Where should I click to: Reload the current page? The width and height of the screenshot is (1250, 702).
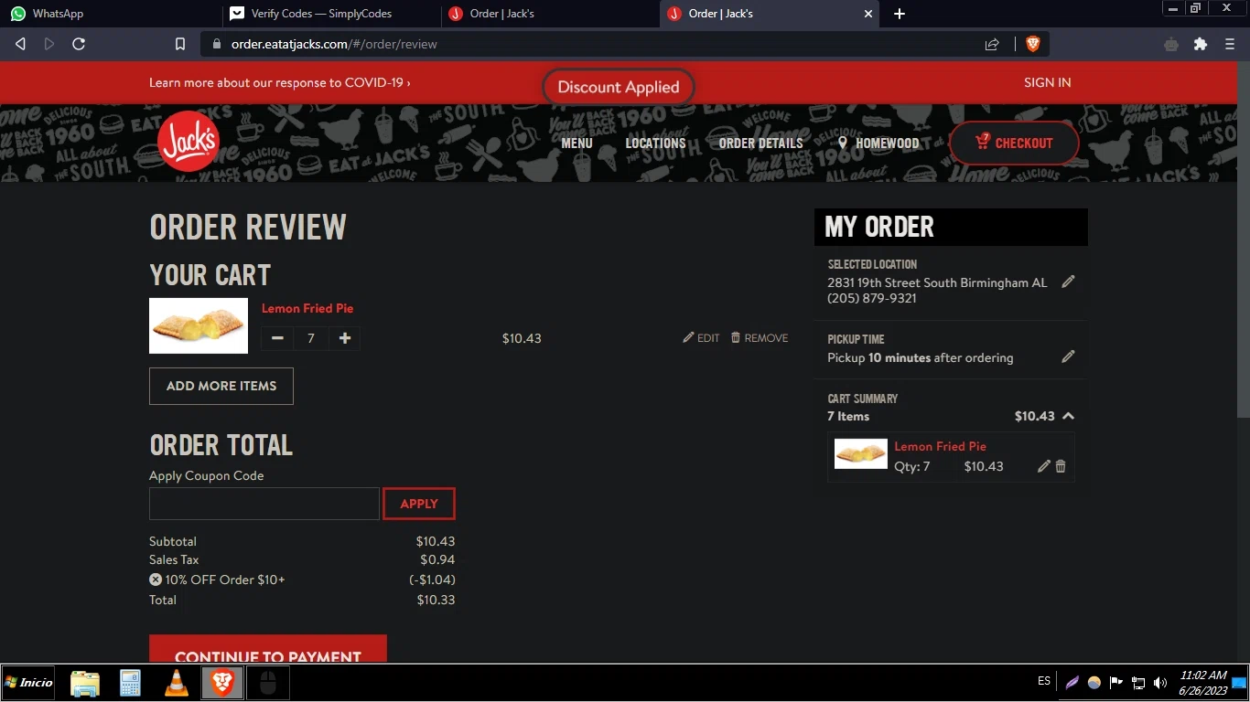coord(79,44)
